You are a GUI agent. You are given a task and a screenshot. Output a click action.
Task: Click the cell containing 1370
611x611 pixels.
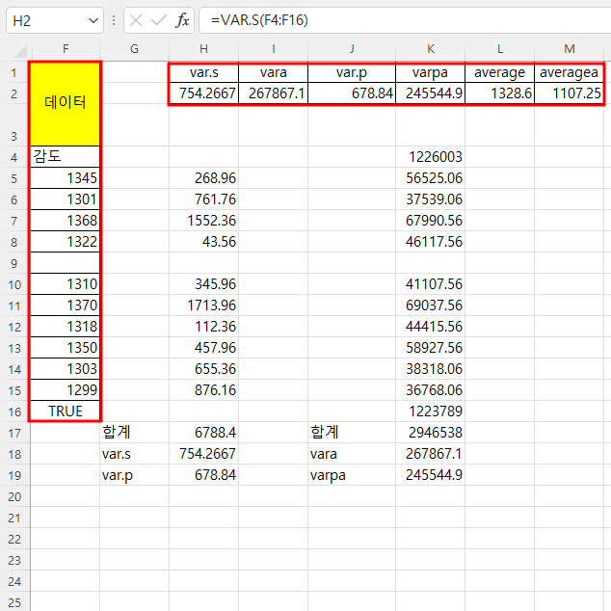(66, 305)
